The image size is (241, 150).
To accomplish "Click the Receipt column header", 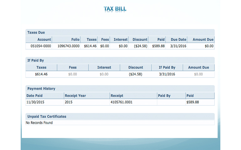I will click(x=117, y=96).
